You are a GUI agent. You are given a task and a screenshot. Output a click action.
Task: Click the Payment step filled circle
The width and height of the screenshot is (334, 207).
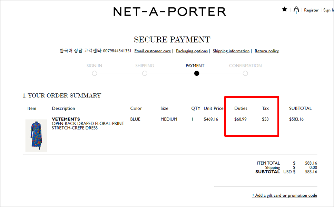coord(197,73)
